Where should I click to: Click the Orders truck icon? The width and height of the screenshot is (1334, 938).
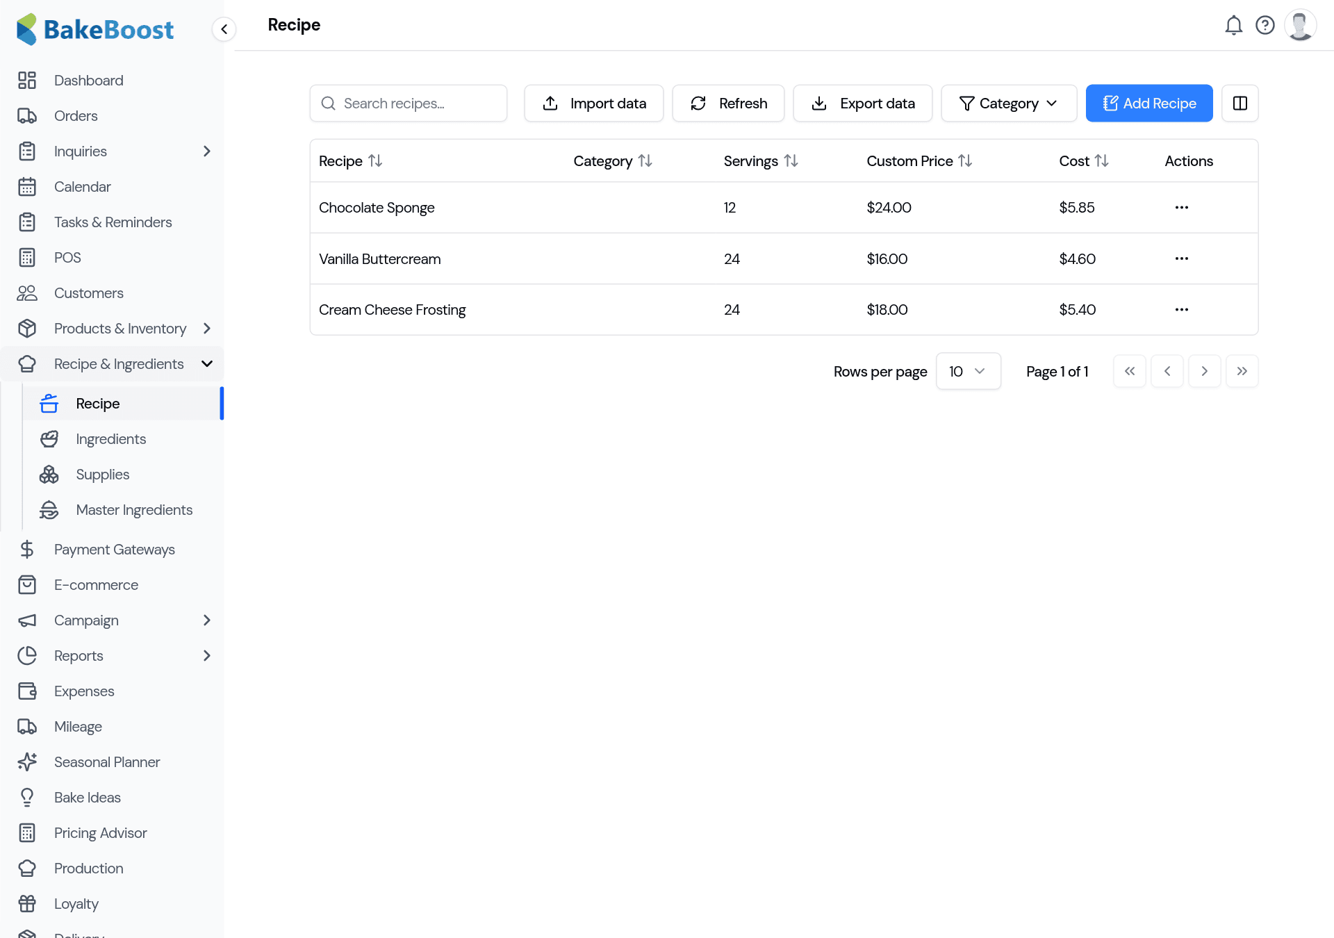(x=27, y=116)
